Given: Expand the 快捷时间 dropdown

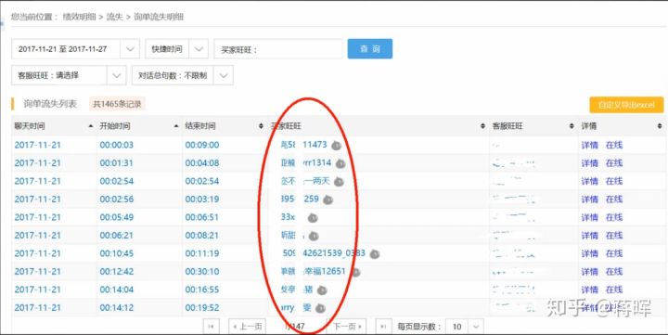Looking at the screenshot, I should [199, 49].
